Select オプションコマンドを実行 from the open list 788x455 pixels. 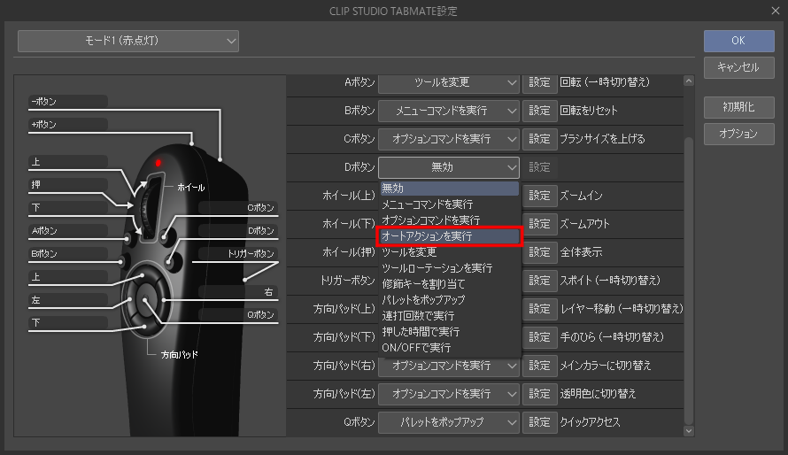point(450,220)
